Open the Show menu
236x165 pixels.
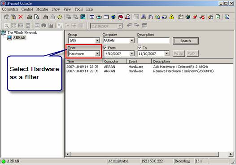56,9
